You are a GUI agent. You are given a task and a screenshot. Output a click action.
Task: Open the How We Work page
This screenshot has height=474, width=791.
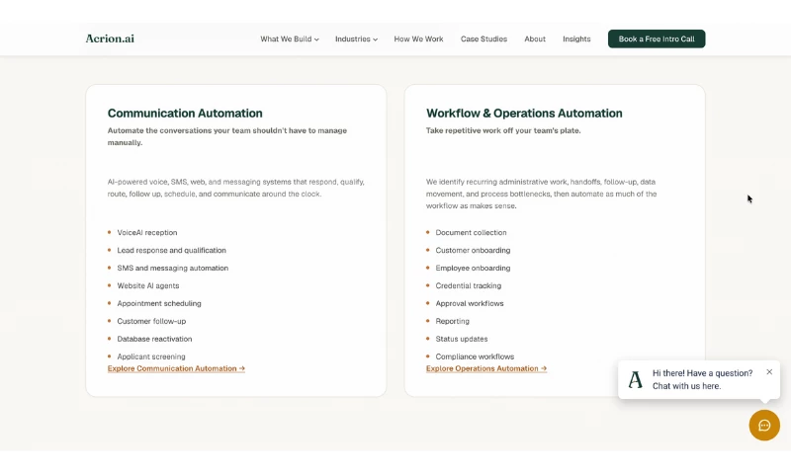click(418, 39)
